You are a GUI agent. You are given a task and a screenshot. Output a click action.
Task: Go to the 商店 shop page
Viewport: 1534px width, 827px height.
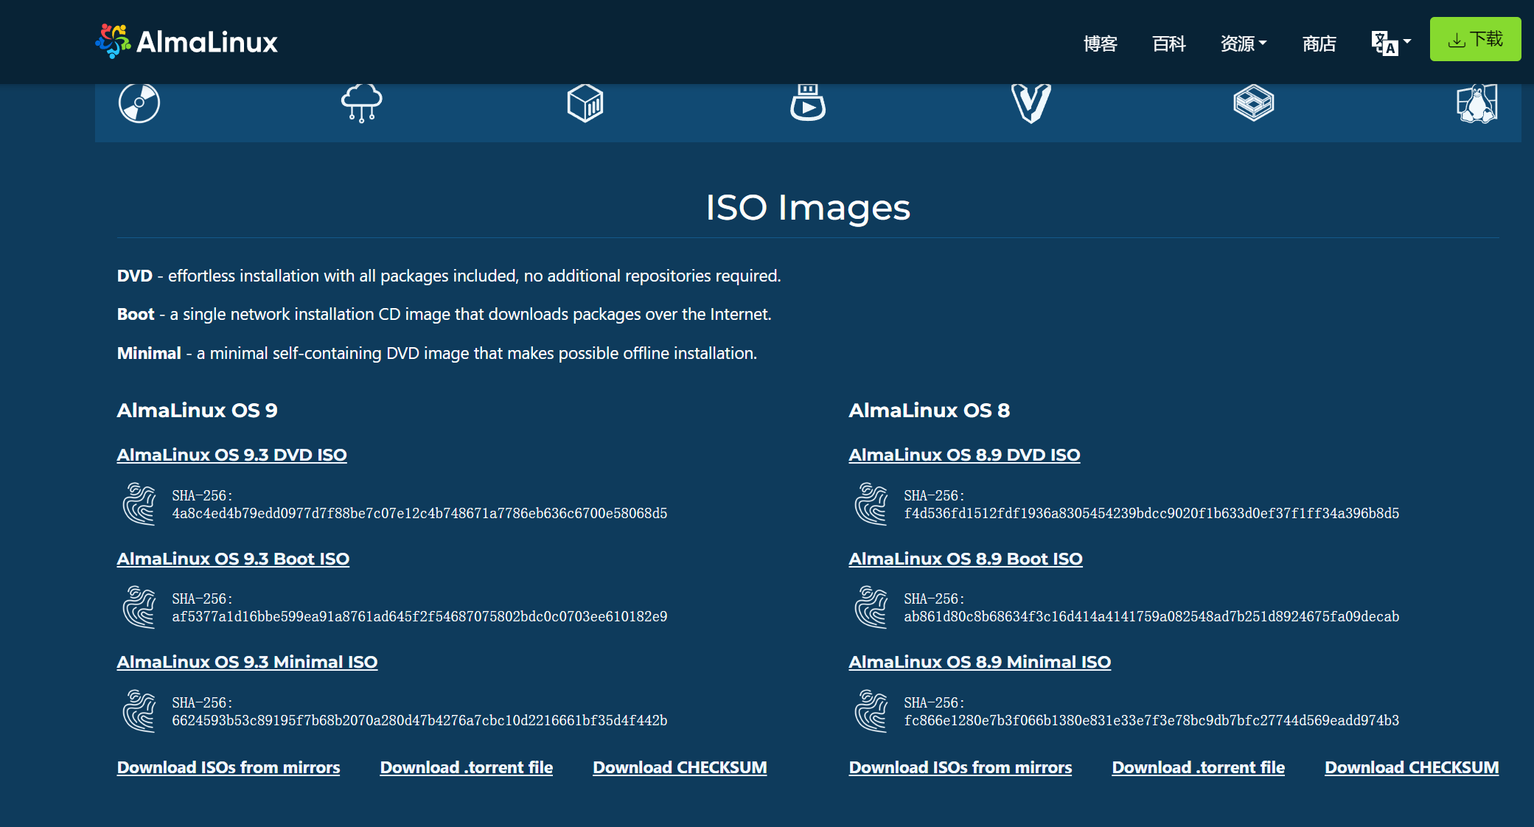1319,43
